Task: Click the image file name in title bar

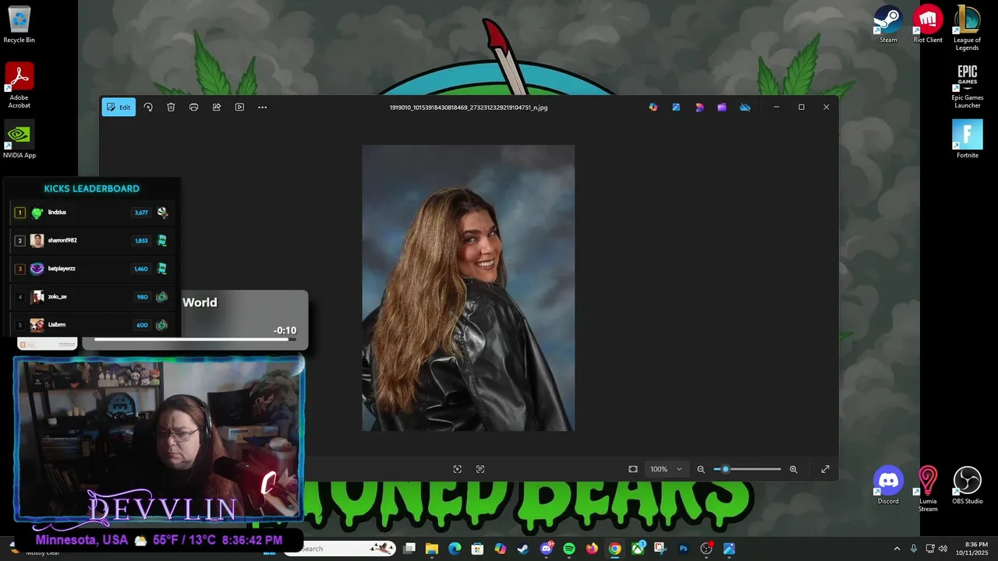Action: point(469,108)
